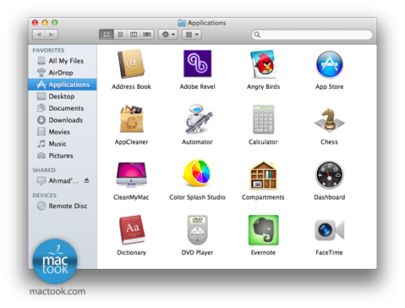Click the AppCleaner label text
The width and height of the screenshot is (405, 308).
(x=131, y=142)
